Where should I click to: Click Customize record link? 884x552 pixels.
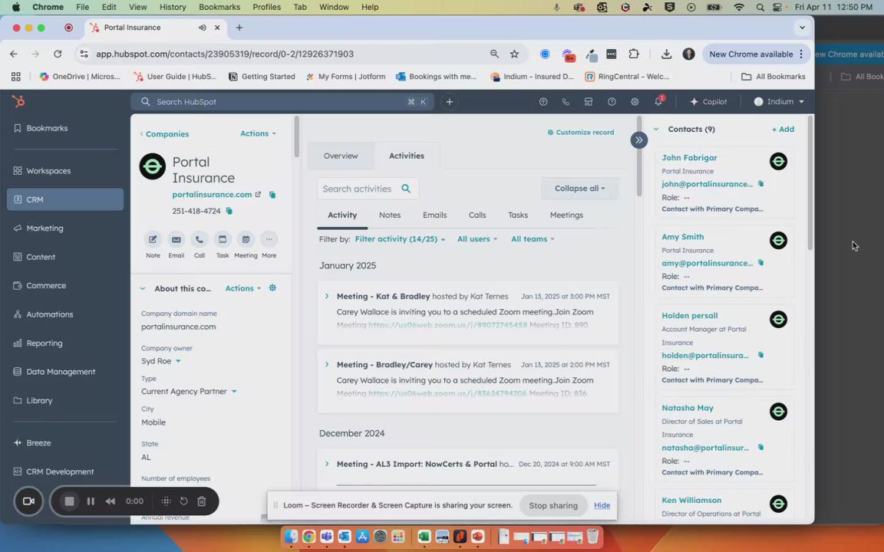pyautogui.click(x=581, y=133)
